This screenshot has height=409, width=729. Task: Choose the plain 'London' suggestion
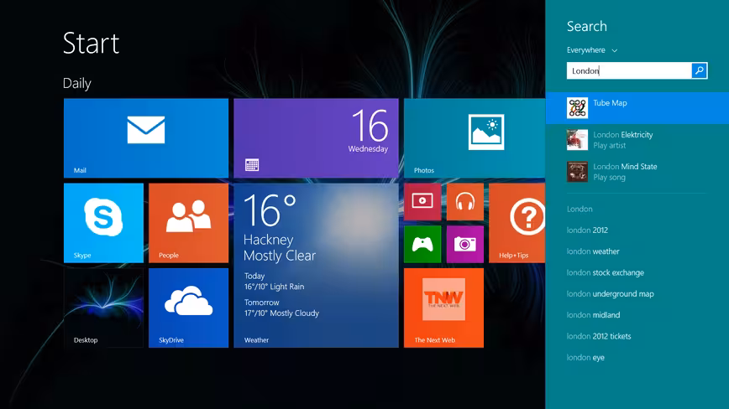[580, 210]
